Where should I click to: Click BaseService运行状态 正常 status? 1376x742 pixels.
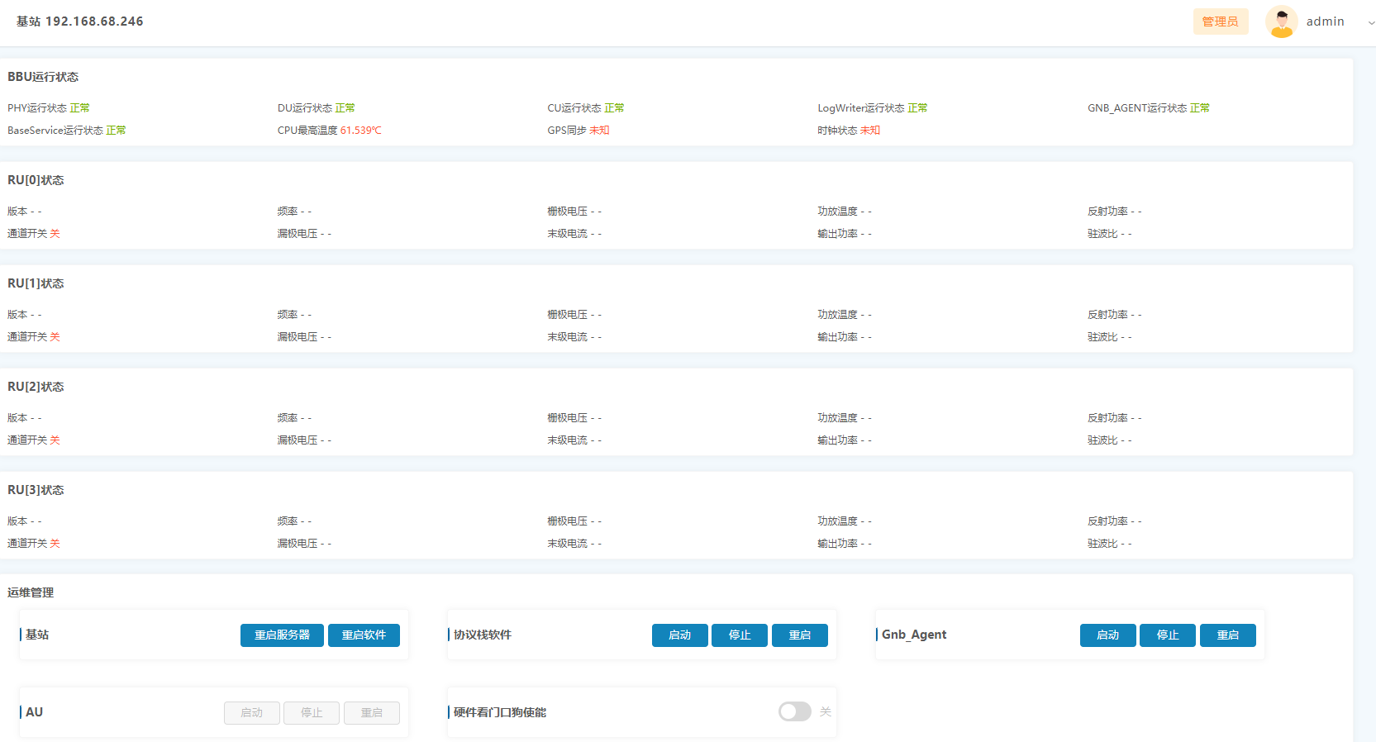pos(67,131)
